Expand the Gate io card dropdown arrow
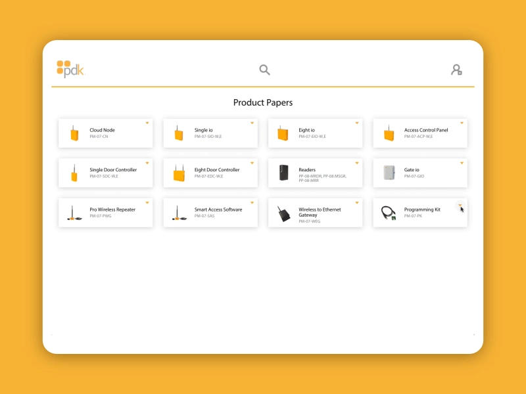The width and height of the screenshot is (526, 394). point(462,163)
